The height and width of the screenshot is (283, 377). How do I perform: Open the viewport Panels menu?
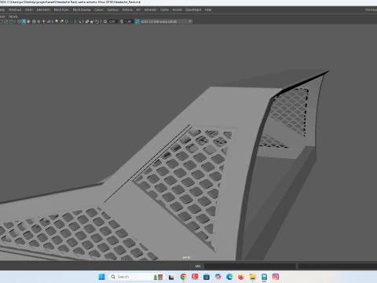point(13,17)
